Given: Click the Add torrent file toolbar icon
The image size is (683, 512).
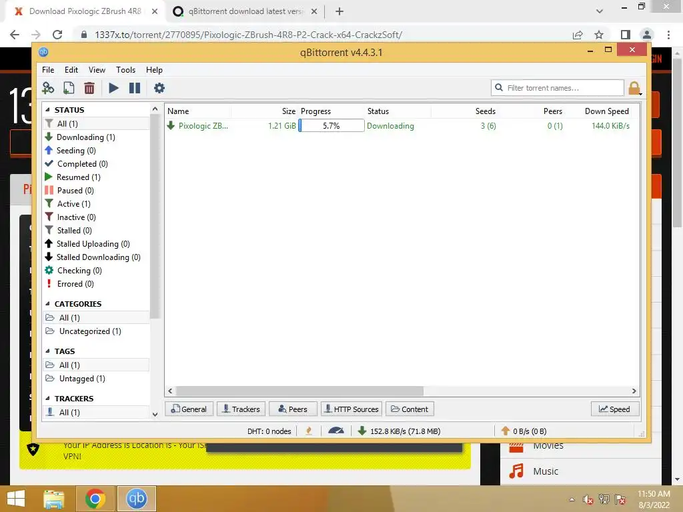Looking at the screenshot, I should (69, 88).
